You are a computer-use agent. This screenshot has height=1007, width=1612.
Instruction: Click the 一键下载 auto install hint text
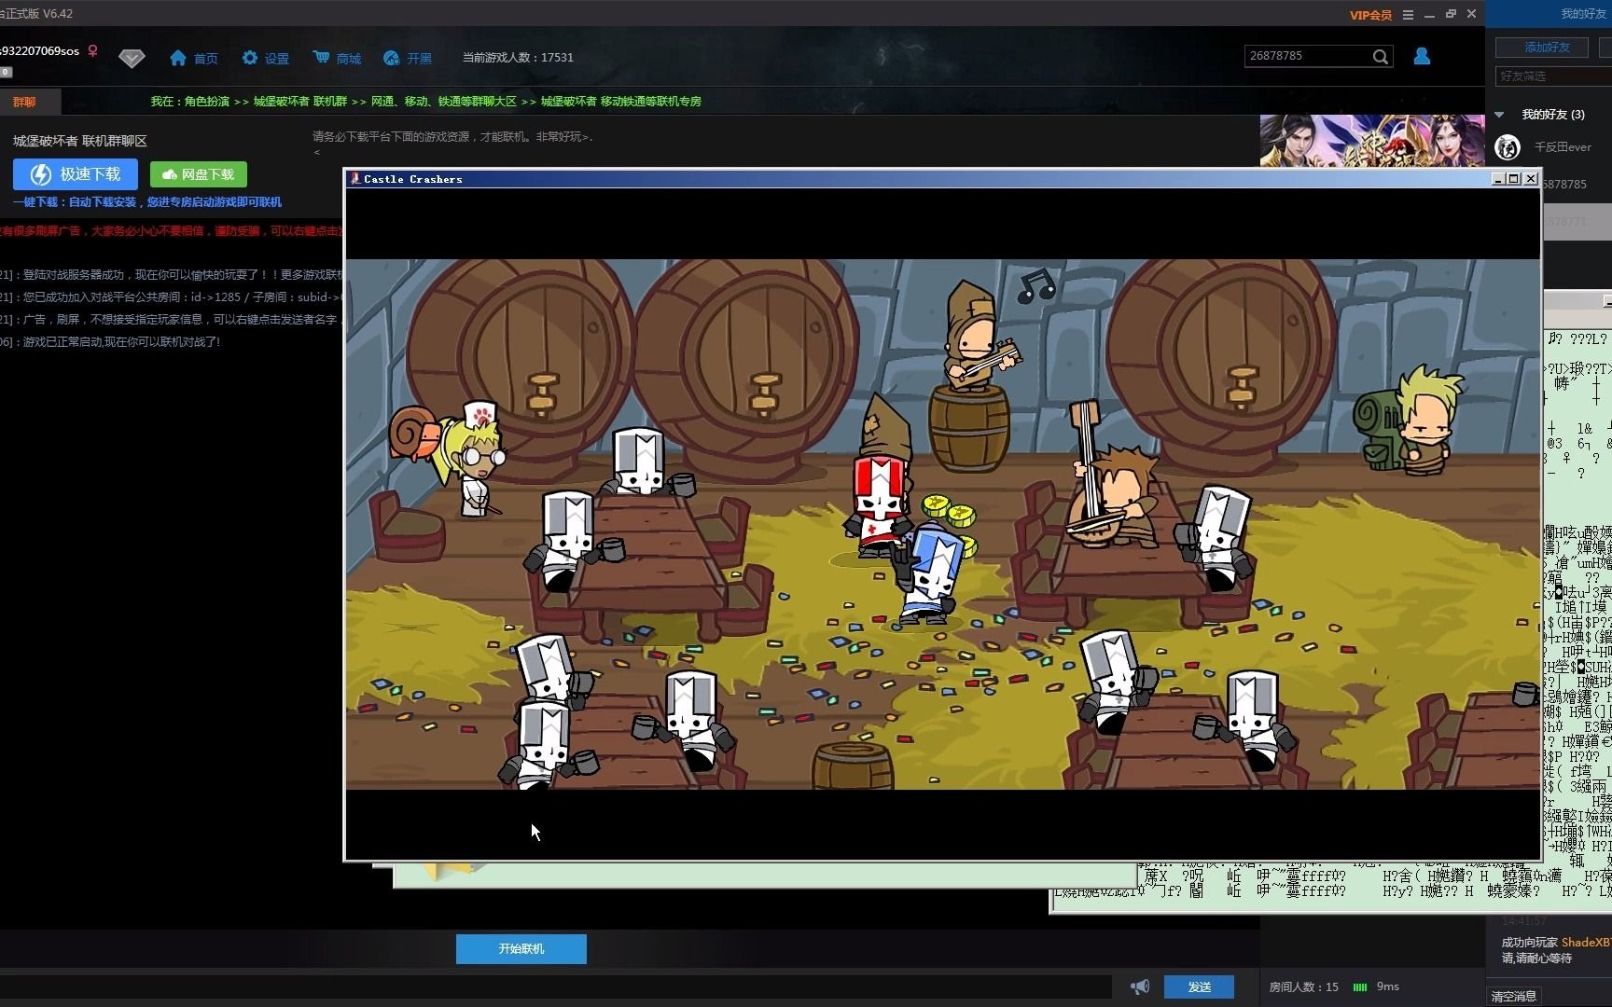tap(147, 202)
